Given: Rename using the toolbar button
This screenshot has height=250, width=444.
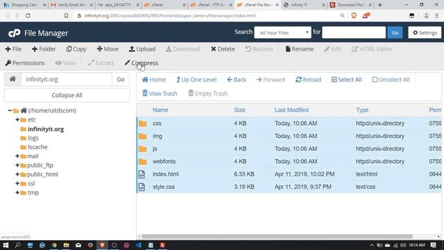Looking at the screenshot, I should [x=300, y=49].
